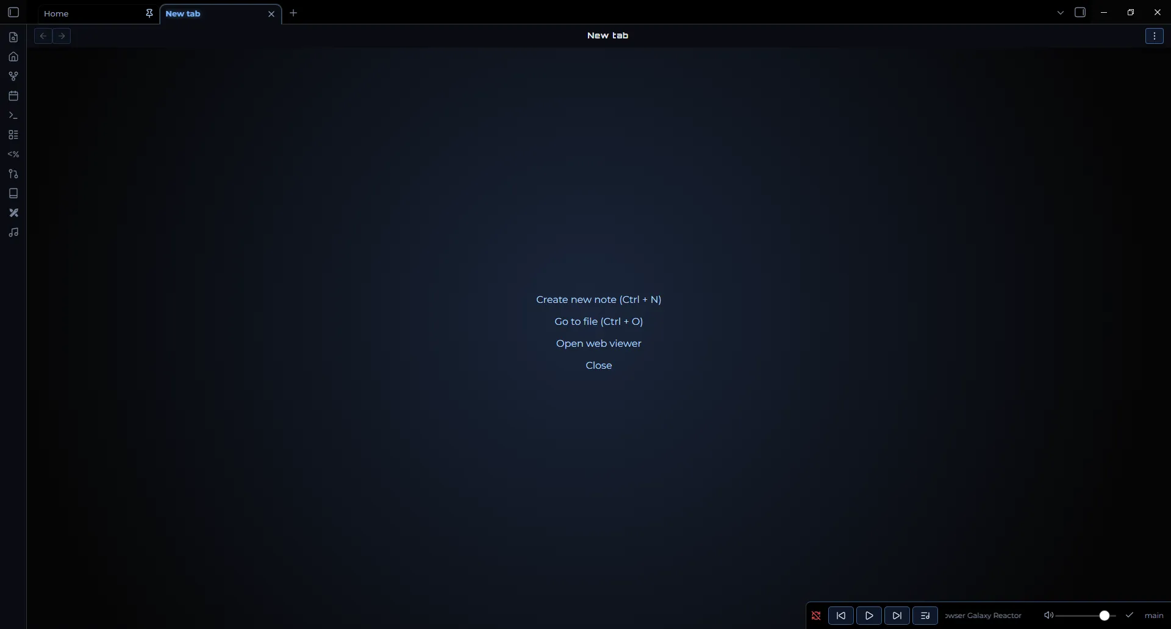Image resolution: width=1171 pixels, height=629 pixels.
Task: Click Create new note (Ctrl + N)
Action: (x=599, y=299)
